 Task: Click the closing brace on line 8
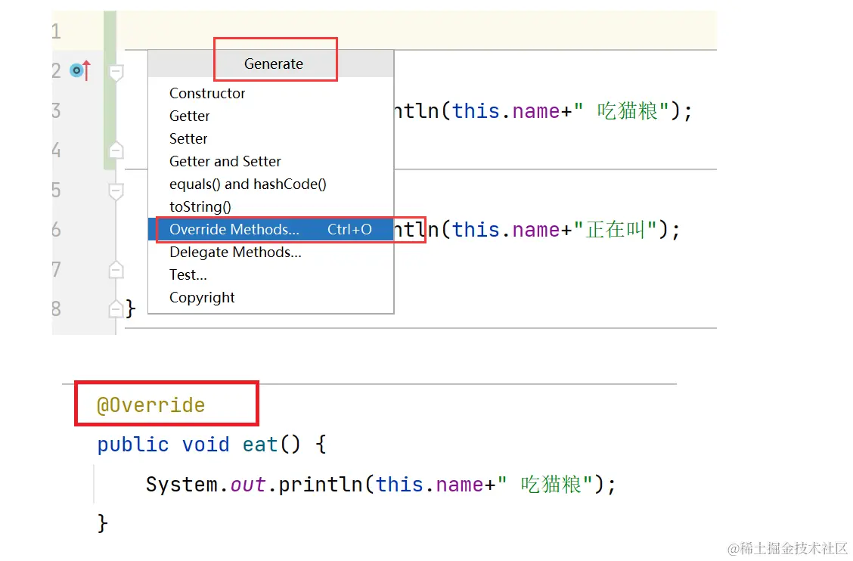[131, 308]
